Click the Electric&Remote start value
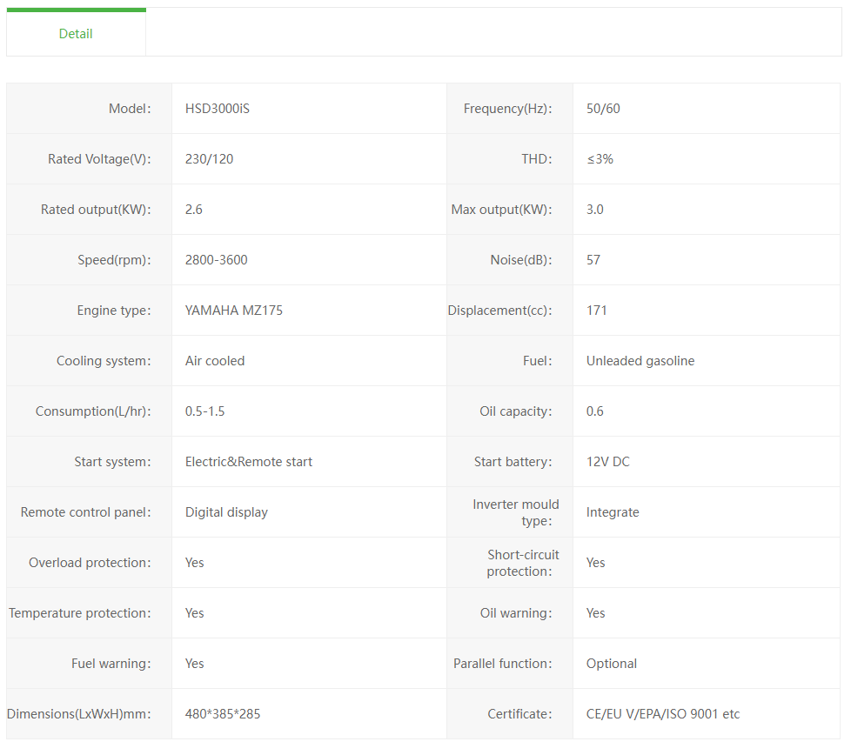Image resolution: width=851 pixels, height=755 pixels. tap(249, 462)
